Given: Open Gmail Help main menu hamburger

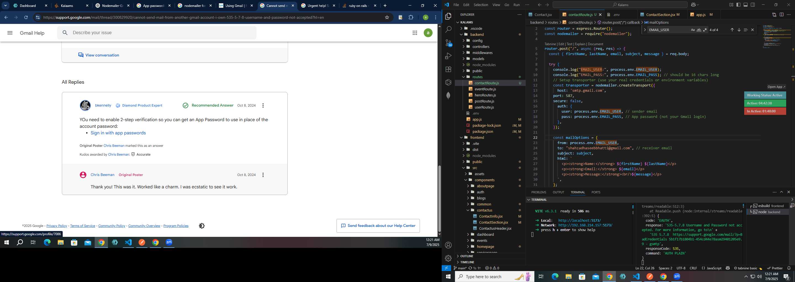Looking at the screenshot, I should click(x=10, y=33).
